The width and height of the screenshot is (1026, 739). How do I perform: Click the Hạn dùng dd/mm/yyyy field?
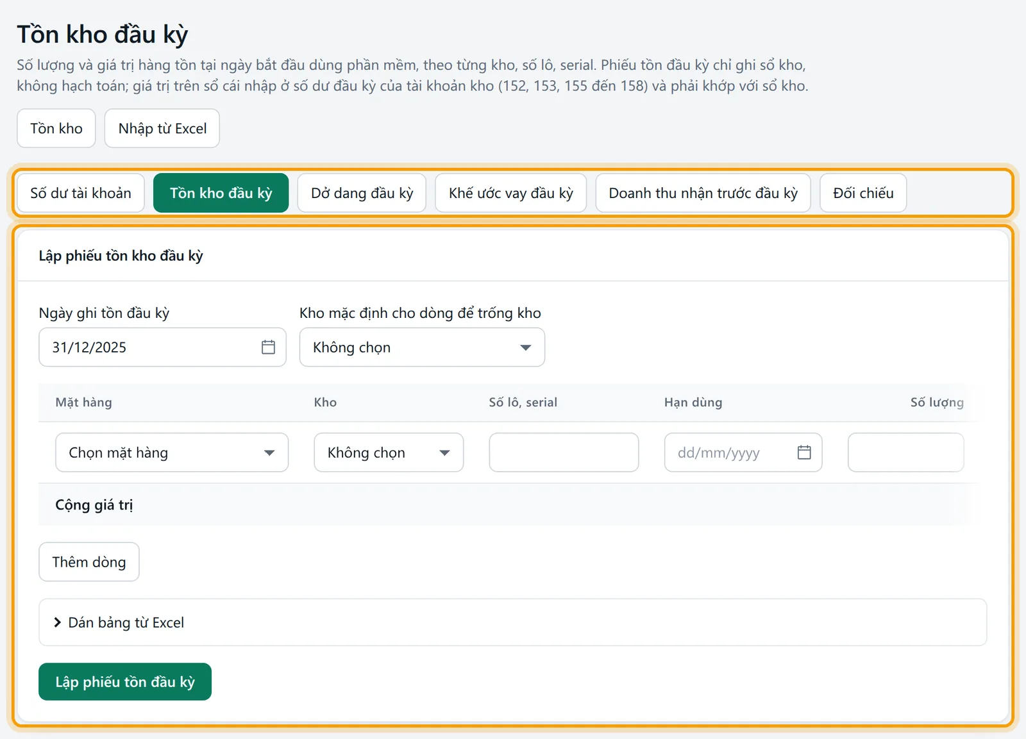pos(743,453)
